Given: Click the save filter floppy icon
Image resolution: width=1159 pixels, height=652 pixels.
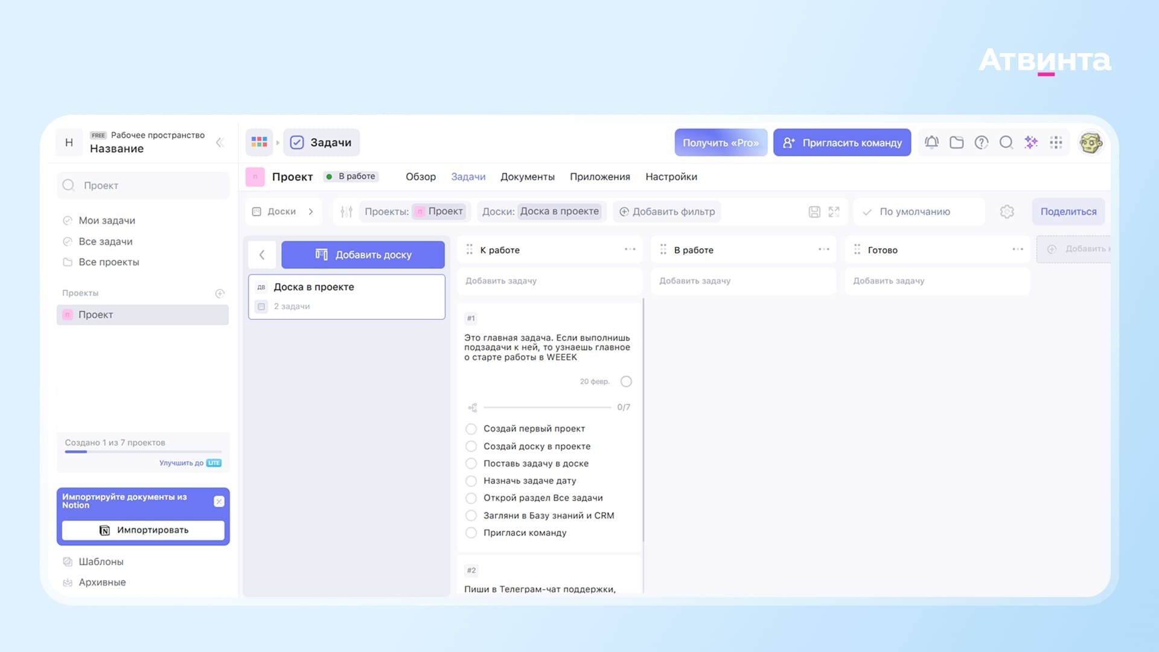Looking at the screenshot, I should pyautogui.click(x=814, y=212).
